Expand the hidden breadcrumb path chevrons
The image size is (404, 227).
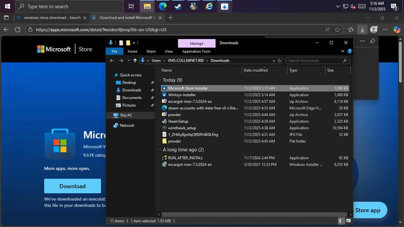tap(148, 61)
